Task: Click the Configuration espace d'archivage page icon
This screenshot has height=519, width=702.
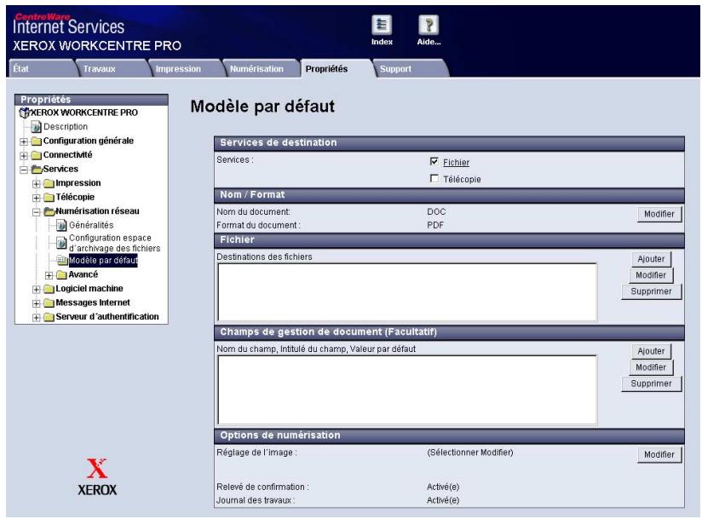Action: [x=61, y=243]
